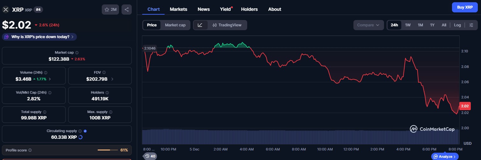Open info tooltip for Vol/Mkt Cap (24h)

[50, 93]
